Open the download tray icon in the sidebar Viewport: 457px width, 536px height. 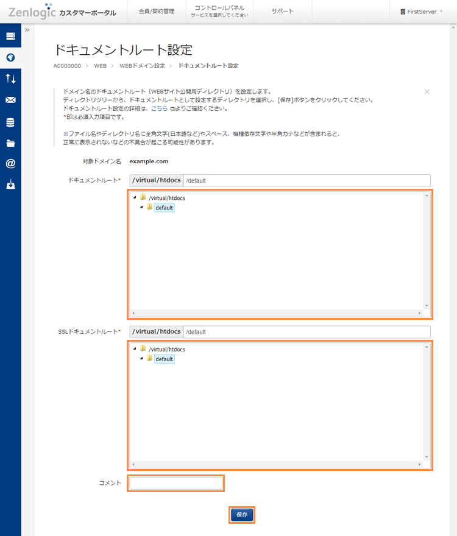(10, 185)
